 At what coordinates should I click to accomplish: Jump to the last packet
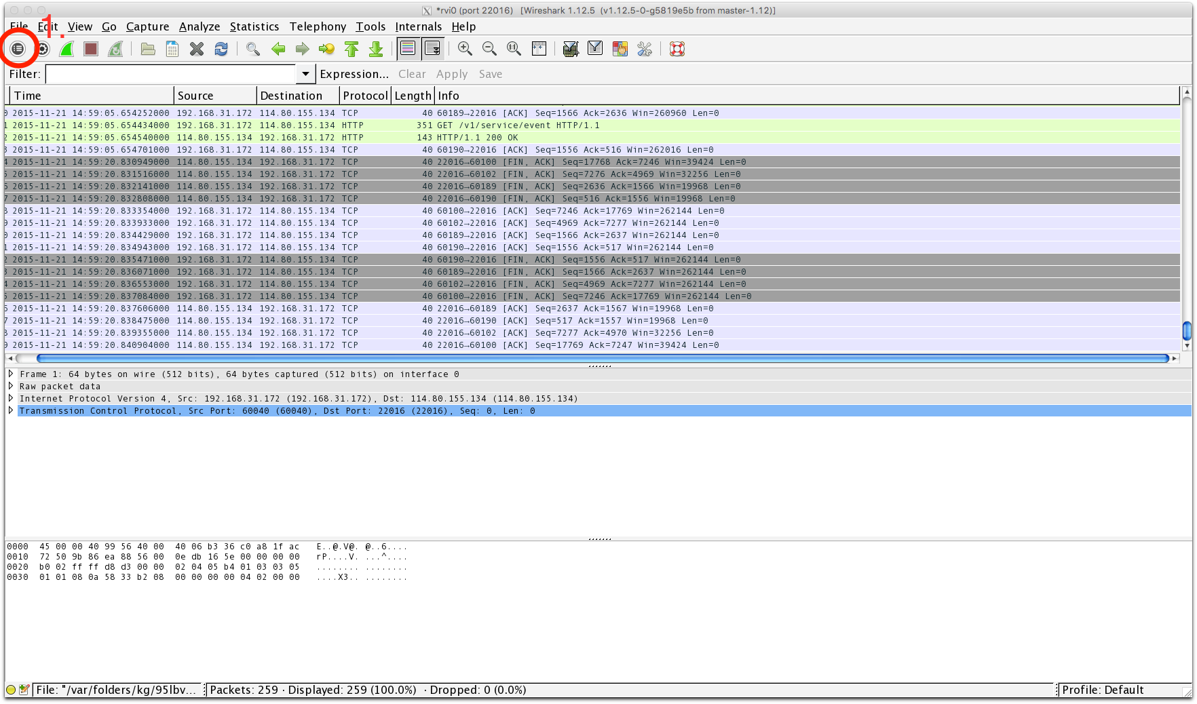[x=376, y=49]
